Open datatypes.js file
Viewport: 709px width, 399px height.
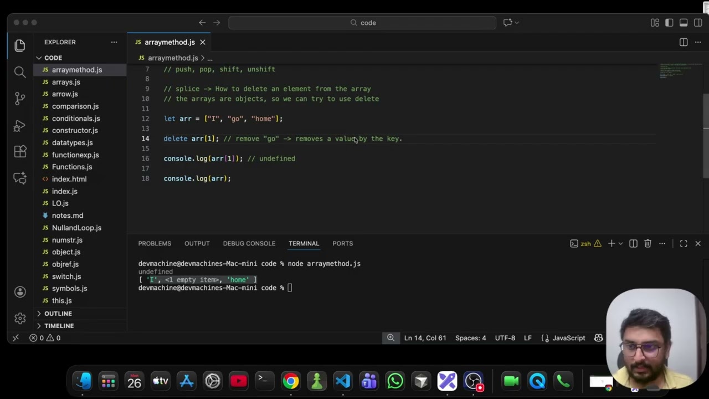[x=72, y=143]
